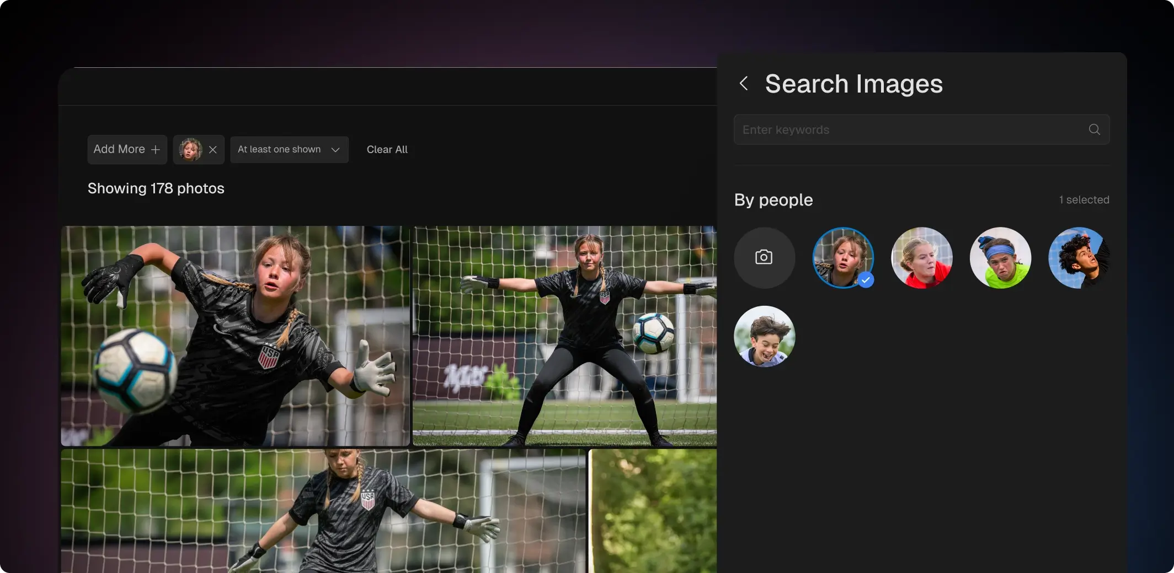1174x573 pixels.
Task: Open photo of goalkeeper standing arms wide
Action: pyautogui.click(x=564, y=336)
